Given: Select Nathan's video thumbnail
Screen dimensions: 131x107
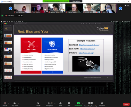Looking at the screenshot, I should pyautogui.click(x=57, y=8).
